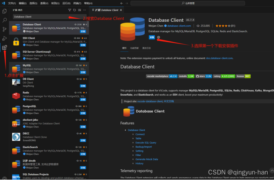Viewport: 274px width, 180px height.
Task: Select the Redis extension cube icon
Action: pos(16,96)
